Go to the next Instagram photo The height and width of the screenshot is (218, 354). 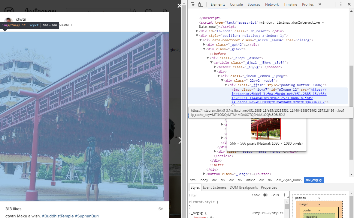pos(180,140)
